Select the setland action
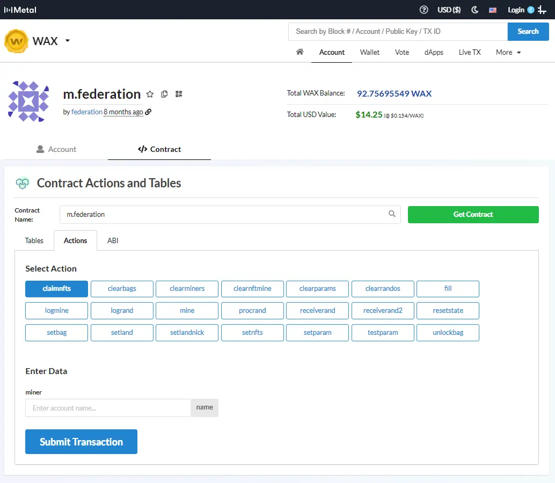 tap(122, 333)
